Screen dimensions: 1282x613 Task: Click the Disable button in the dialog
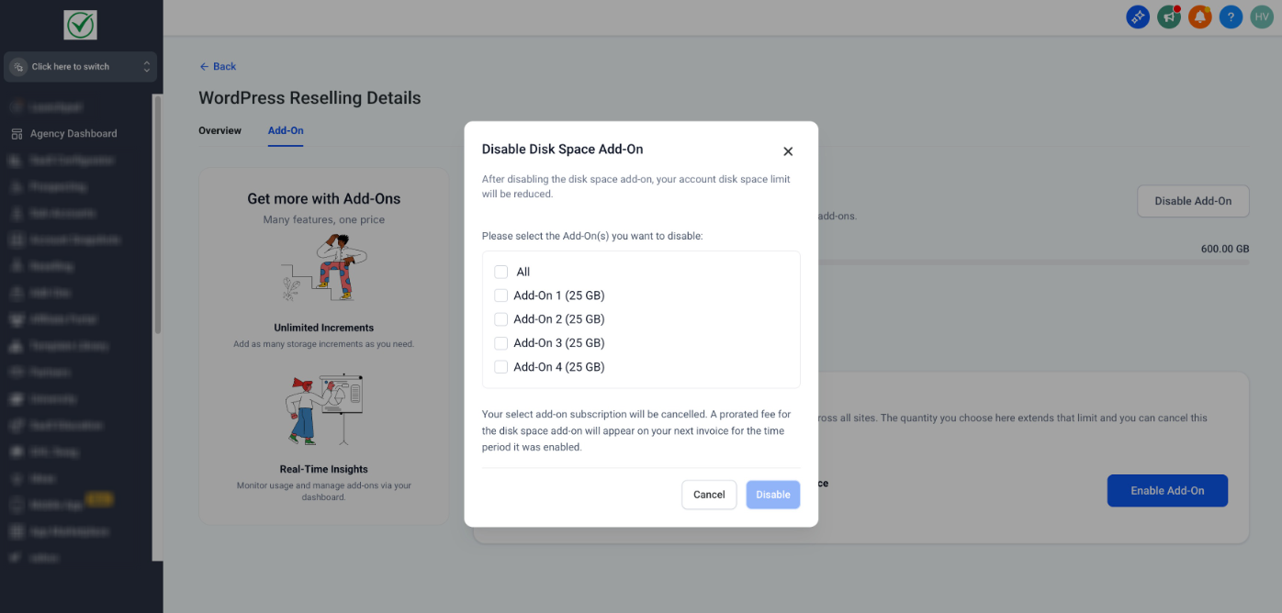pyautogui.click(x=773, y=495)
